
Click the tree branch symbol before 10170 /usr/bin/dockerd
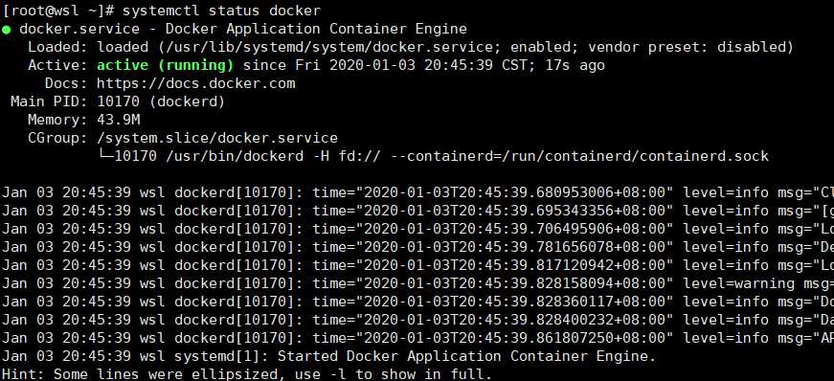coord(105,155)
